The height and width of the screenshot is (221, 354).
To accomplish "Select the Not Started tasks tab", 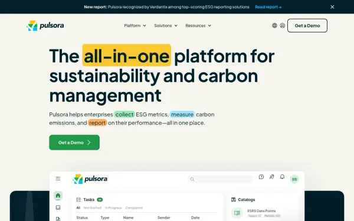I will coord(93,207).
